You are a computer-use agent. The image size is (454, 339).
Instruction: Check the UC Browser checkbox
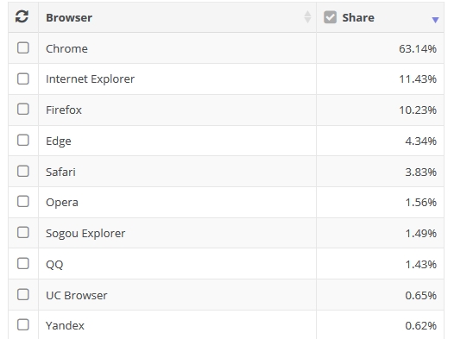[23, 295]
